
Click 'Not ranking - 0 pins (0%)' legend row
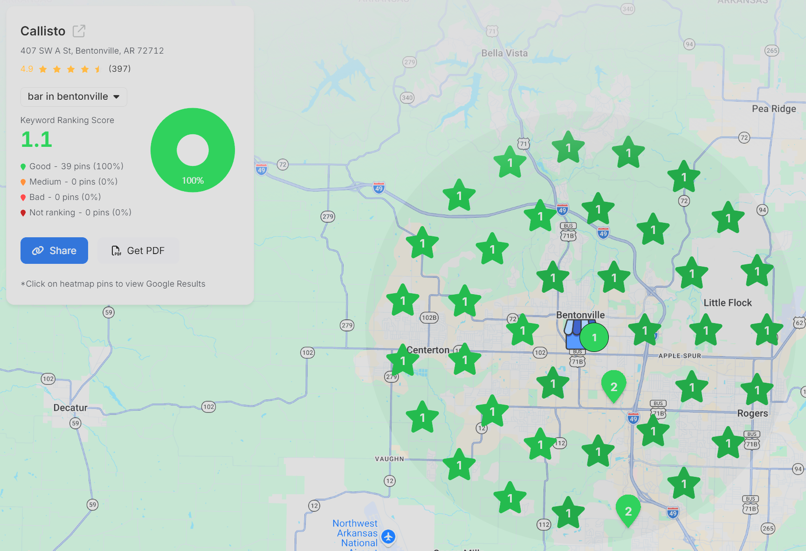tap(76, 213)
